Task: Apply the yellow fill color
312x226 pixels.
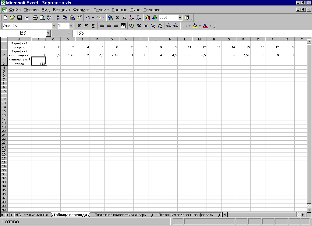Action: 195,26
